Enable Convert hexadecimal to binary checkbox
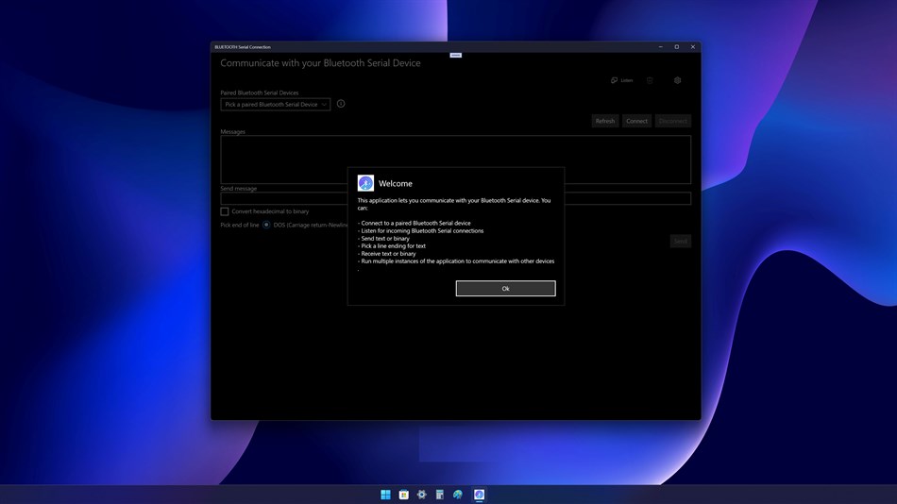The height and width of the screenshot is (504, 897). [x=225, y=211]
